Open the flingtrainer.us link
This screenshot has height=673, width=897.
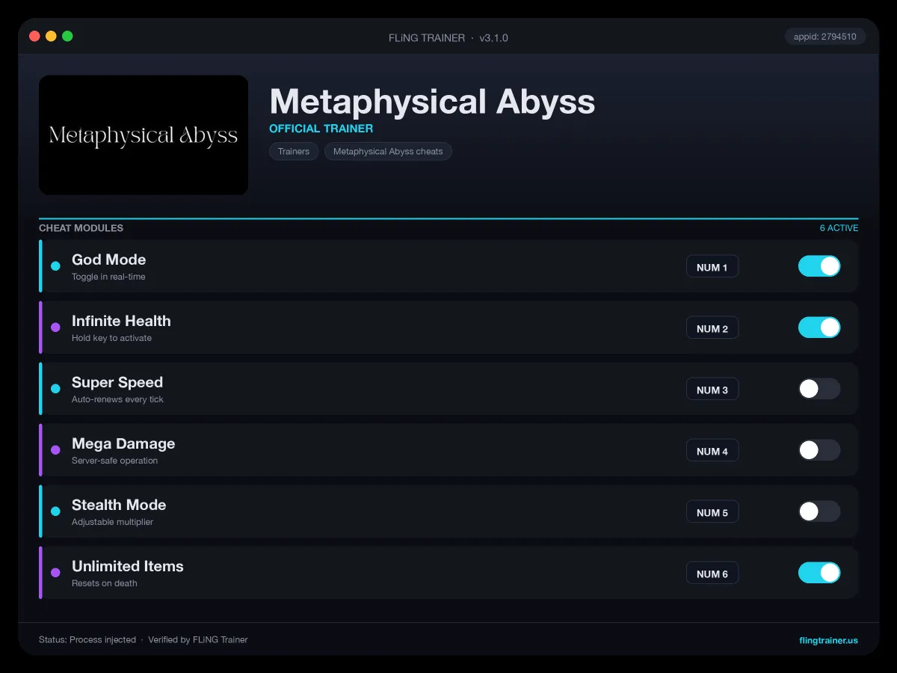pos(828,640)
